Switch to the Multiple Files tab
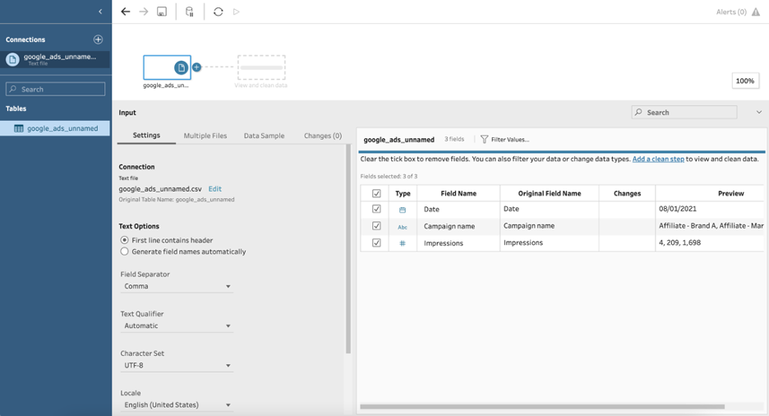 (205, 136)
